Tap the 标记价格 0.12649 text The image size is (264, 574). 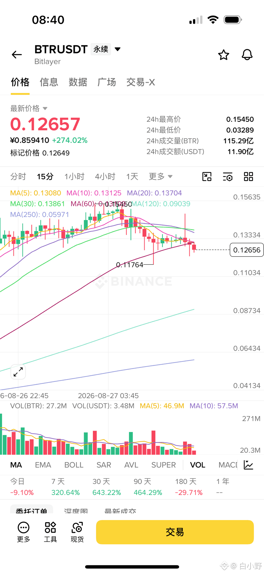(x=40, y=153)
